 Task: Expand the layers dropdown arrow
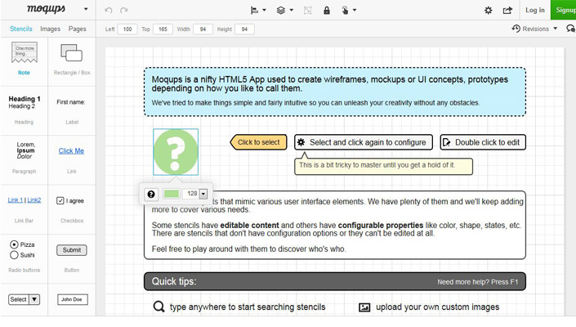click(x=292, y=11)
